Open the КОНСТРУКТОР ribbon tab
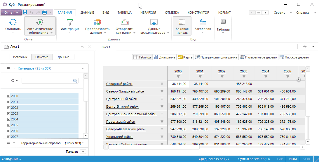This screenshot has width=319, height=162. click(198, 13)
